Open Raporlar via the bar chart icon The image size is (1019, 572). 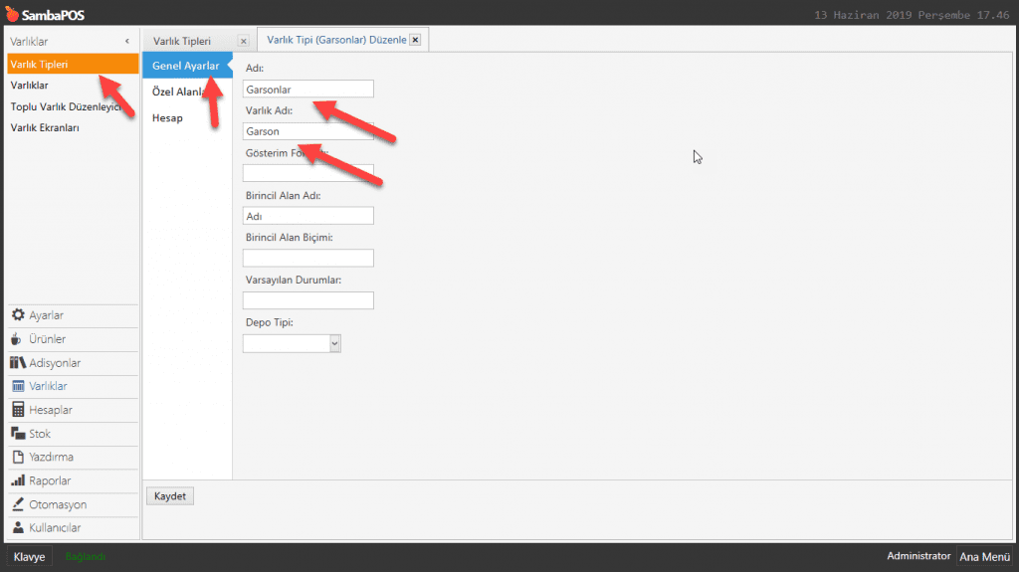tap(18, 481)
